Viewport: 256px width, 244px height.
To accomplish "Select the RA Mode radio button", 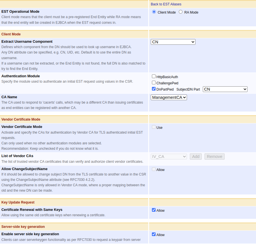I will [x=180, y=12].
